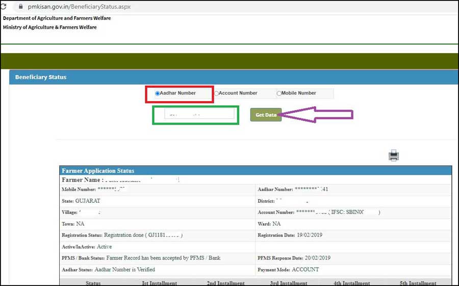
Task: Click the Payment Mode ACCOUNT value
Action: pos(305,270)
